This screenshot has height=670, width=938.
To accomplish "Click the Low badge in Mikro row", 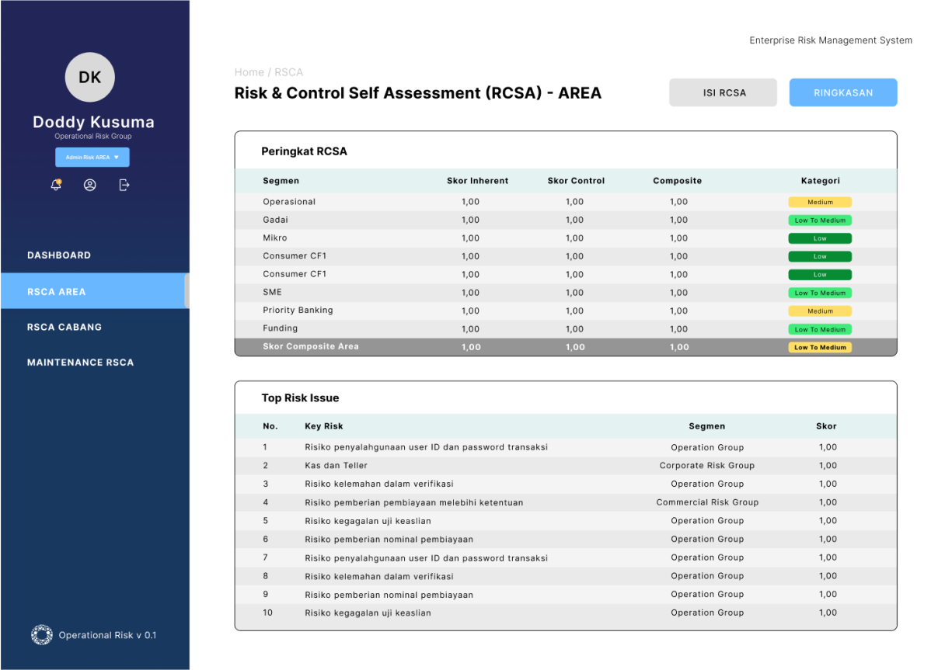I will [x=820, y=238].
